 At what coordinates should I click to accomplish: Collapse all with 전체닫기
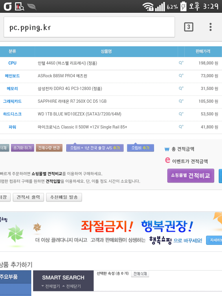pyautogui.click(x=71, y=286)
